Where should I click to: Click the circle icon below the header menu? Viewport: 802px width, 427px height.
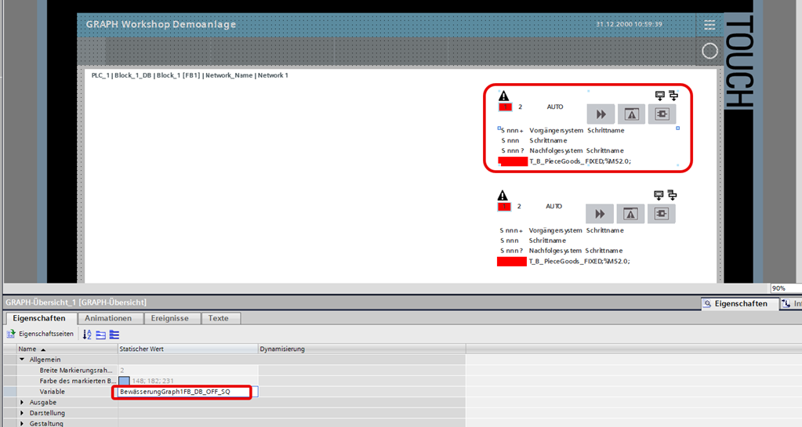[709, 51]
